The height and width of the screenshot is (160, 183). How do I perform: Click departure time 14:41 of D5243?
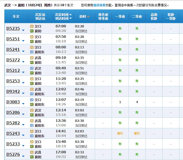[x=61, y=131]
